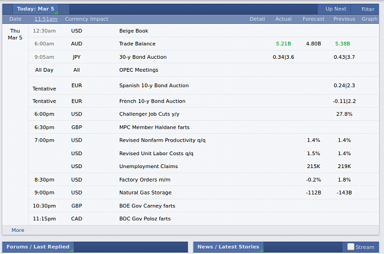Screen dimensions: 384x254
Task: Open the French 10-y Bond Auction event
Action: [x=152, y=101]
